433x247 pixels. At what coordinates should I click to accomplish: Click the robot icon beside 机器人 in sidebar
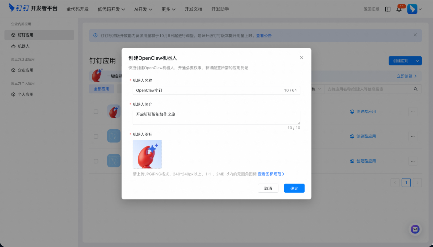pos(14,46)
